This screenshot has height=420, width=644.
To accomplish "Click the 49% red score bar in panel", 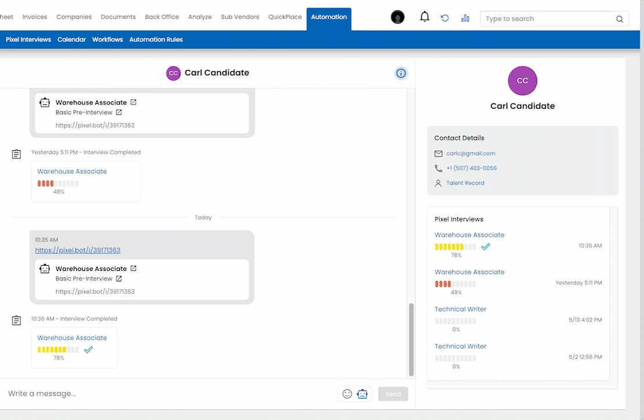I will click(456, 284).
